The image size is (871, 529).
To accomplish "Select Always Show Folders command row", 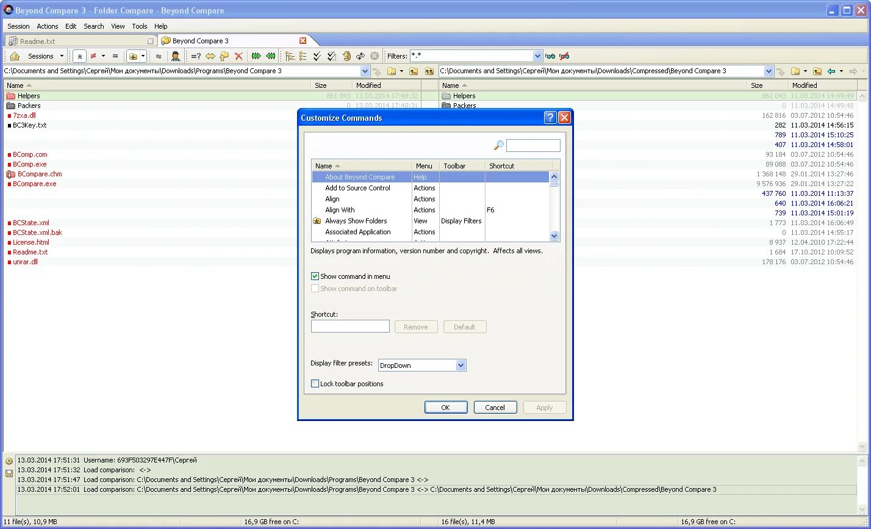I will pos(431,221).
